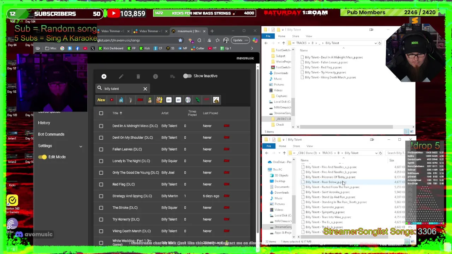Check the select-all checkbox in table header

tap(101, 113)
